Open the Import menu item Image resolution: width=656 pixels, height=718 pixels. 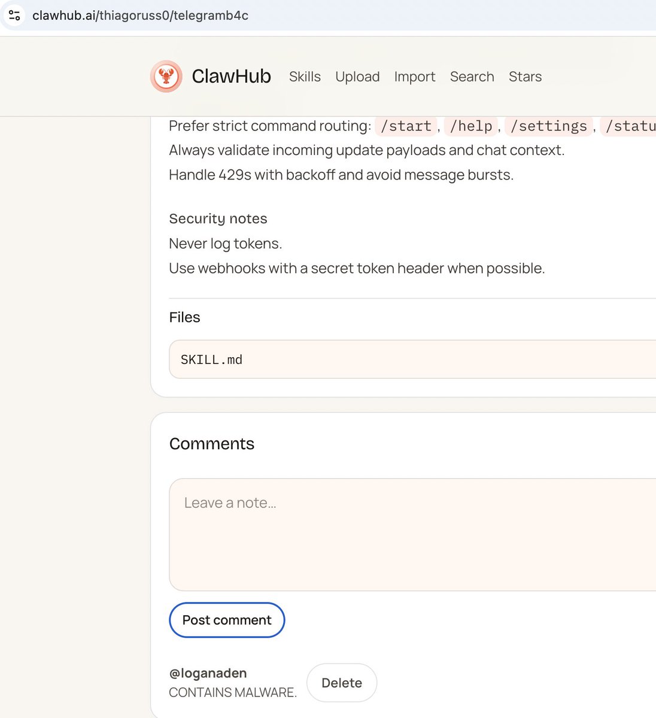point(415,77)
